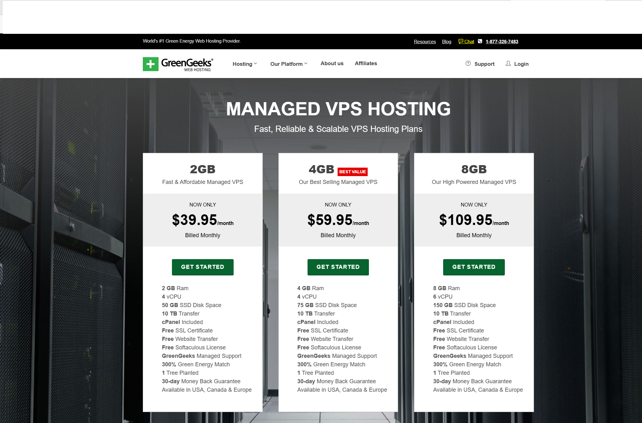The height and width of the screenshot is (423, 642).
Task: Click Affiliates menu item
Action: (365, 63)
